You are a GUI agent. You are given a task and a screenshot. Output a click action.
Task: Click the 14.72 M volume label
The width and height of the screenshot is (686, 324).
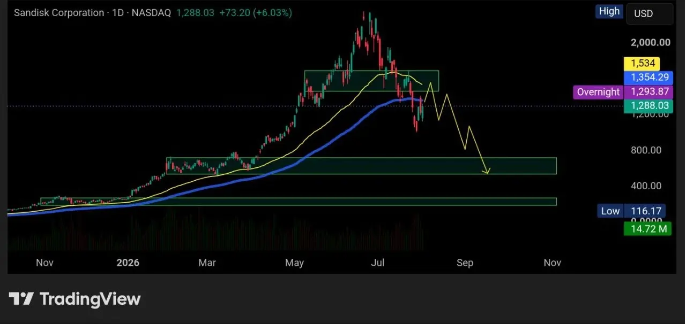pyautogui.click(x=648, y=229)
